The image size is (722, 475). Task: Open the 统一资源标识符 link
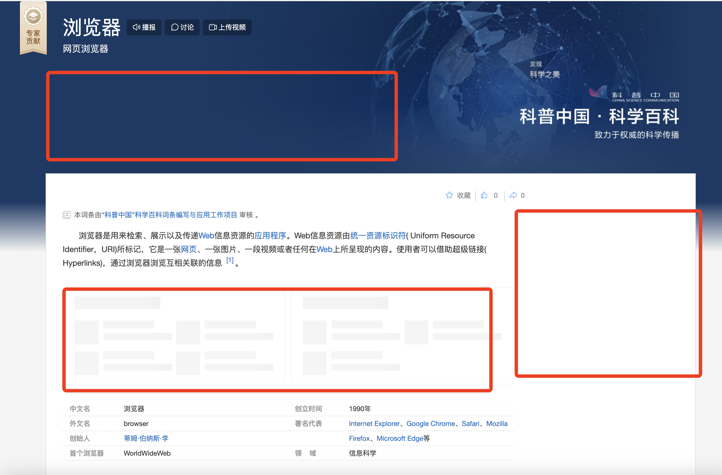[x=378, y=236]
